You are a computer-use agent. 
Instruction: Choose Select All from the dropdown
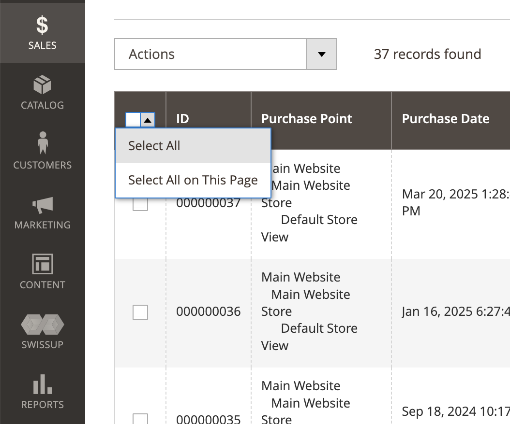[x=154, y=145]
